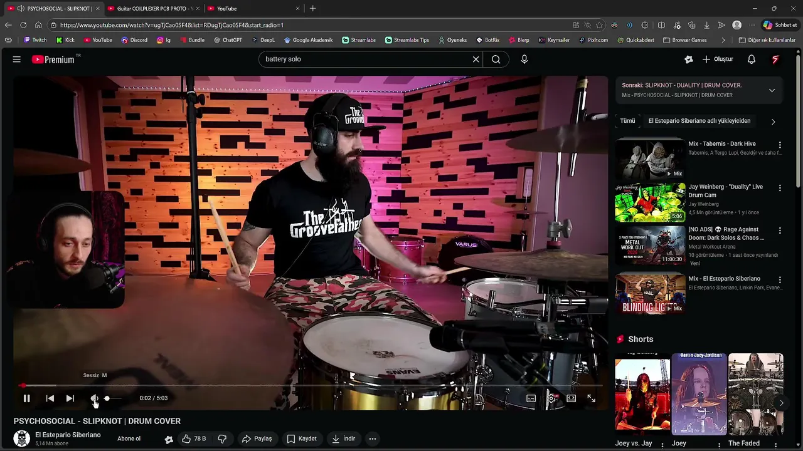Open options for Mix - El Estepario Siberiano
803x451 pixels.
[x=780, y=279]
